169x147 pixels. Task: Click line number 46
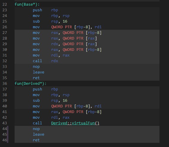(5, 140)
